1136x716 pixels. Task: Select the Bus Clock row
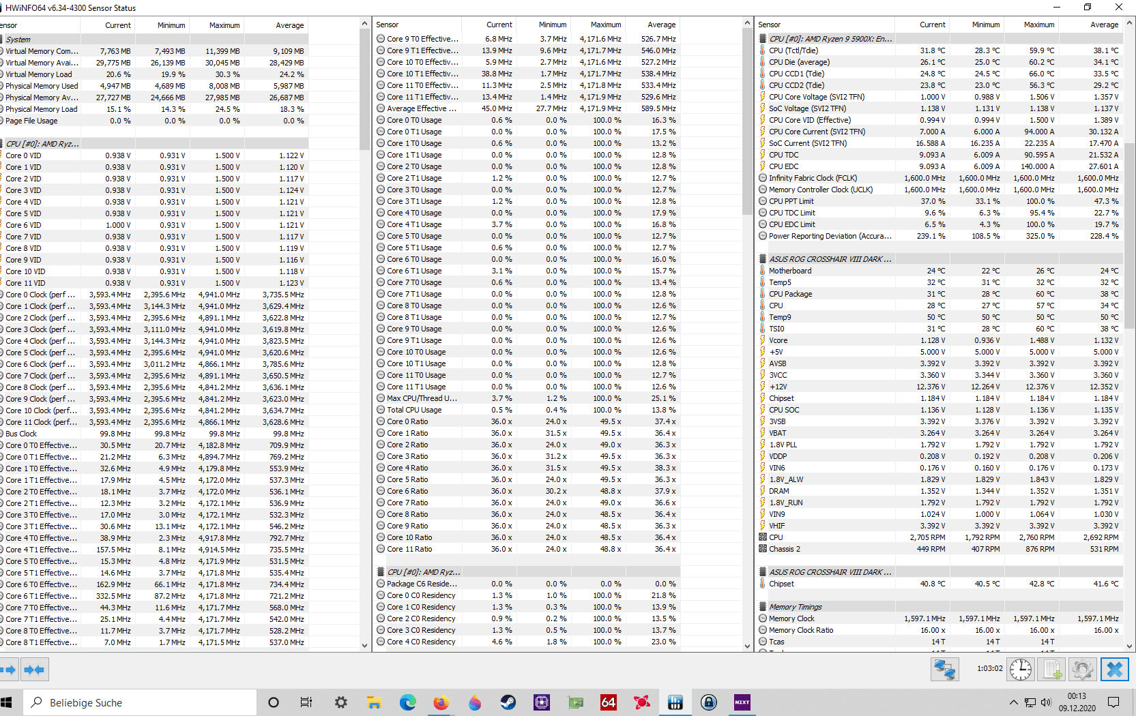pyautogui.click(x=154, y=434)
